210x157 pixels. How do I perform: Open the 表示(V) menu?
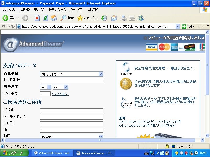[39, 10]
